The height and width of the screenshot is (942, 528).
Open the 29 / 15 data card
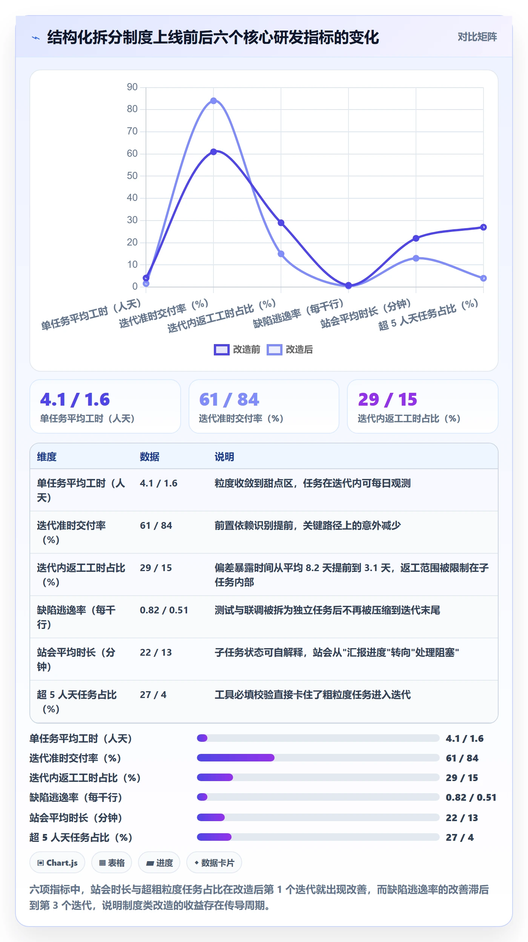423,406
